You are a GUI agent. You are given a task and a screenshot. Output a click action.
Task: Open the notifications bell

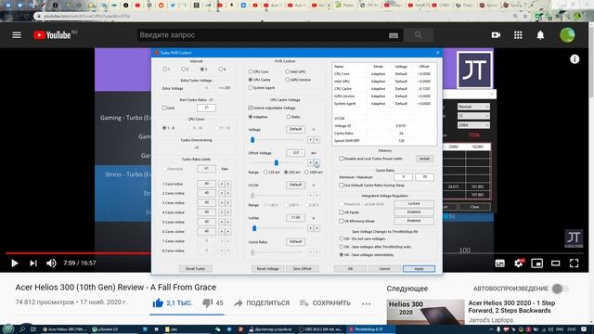(x=540, y=35)
